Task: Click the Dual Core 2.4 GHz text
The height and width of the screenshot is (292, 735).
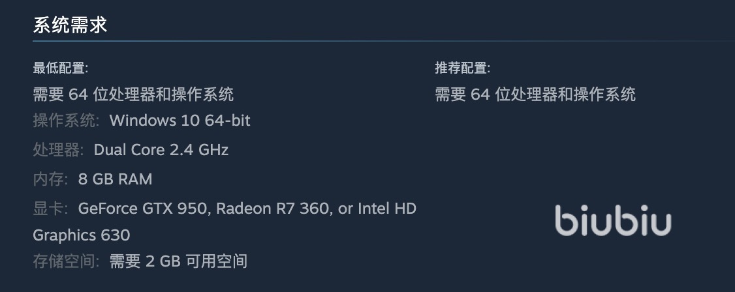Action: point(161,150)
